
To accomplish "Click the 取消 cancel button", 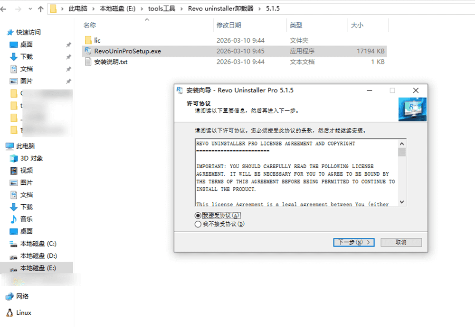I will click(400, 242).
